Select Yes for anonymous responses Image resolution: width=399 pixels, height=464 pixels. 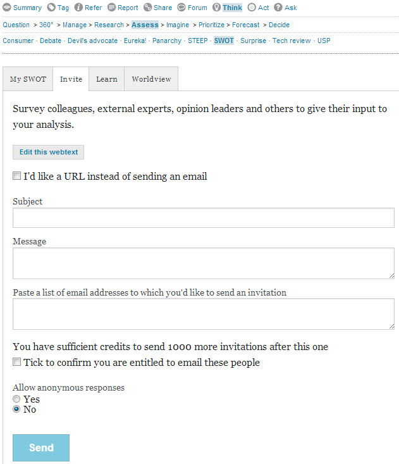point(16,399)
